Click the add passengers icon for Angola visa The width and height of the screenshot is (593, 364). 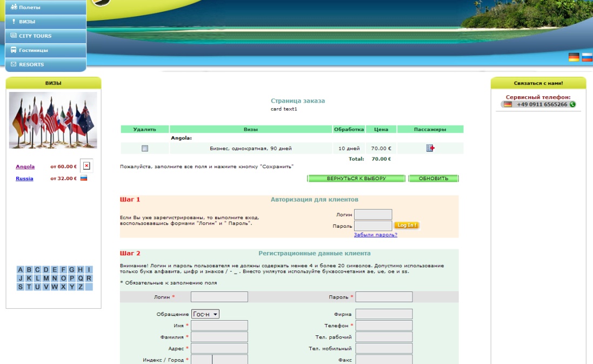click(430, 148)
